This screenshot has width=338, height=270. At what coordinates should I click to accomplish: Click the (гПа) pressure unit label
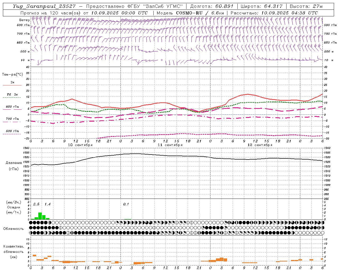coord(14,169)
